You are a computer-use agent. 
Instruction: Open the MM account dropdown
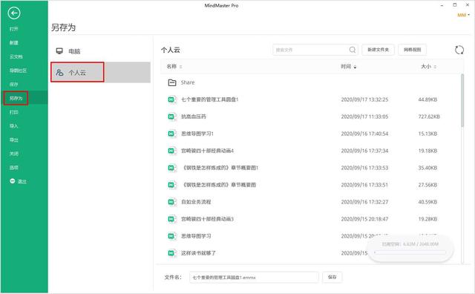pos(463,15)
